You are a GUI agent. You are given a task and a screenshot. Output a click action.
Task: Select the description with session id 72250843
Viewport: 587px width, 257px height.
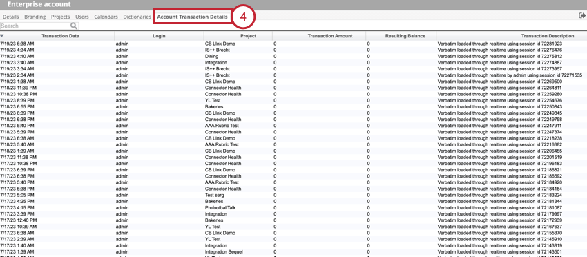tap(500, 107)
